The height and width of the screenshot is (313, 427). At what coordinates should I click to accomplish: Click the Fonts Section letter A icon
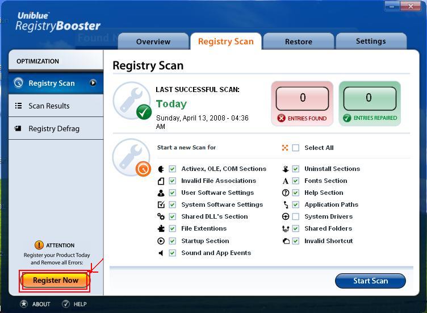pyautogui.click(x=285, y=181)
